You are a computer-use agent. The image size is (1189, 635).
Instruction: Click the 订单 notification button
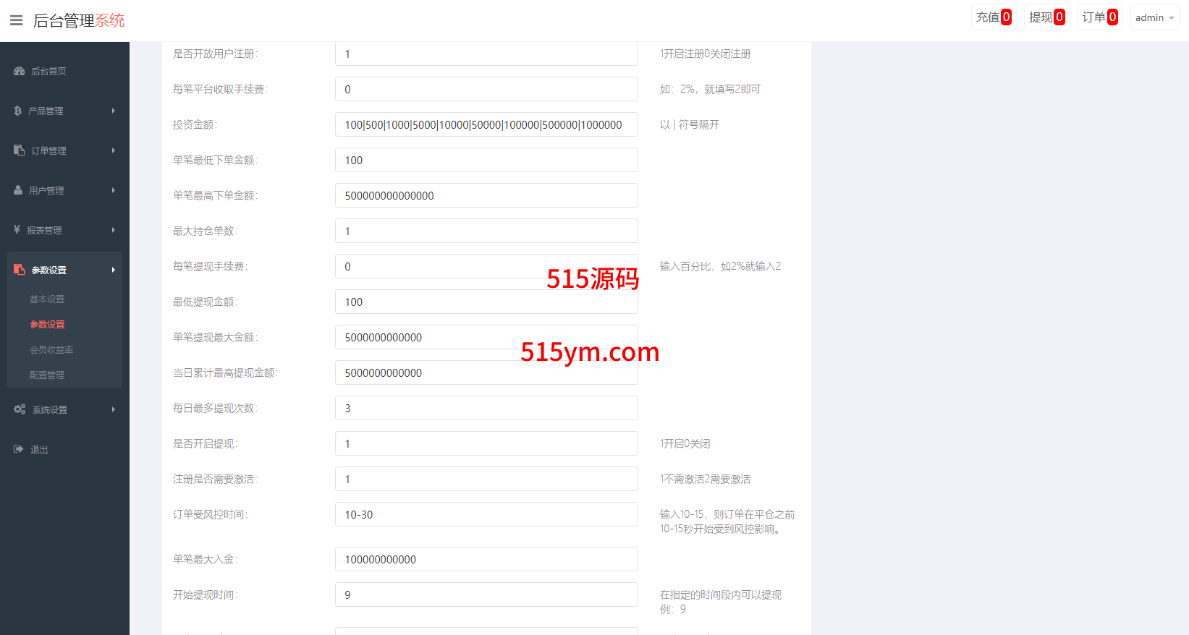[1099, 17]
